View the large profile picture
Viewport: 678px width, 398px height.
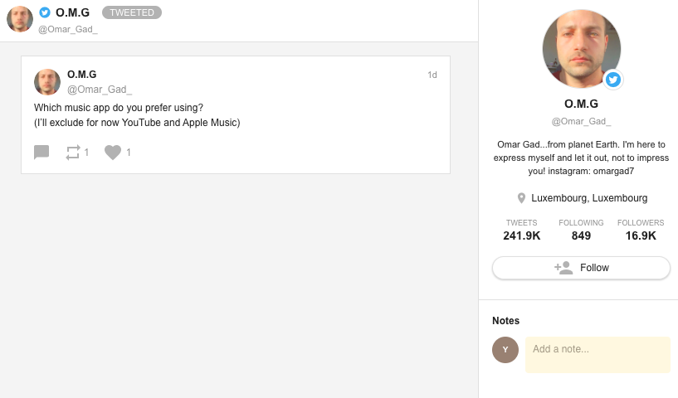[581, 49]
